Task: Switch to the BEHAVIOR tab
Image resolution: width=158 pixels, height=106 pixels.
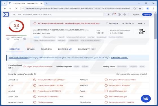Action: (x=65, y=49)
